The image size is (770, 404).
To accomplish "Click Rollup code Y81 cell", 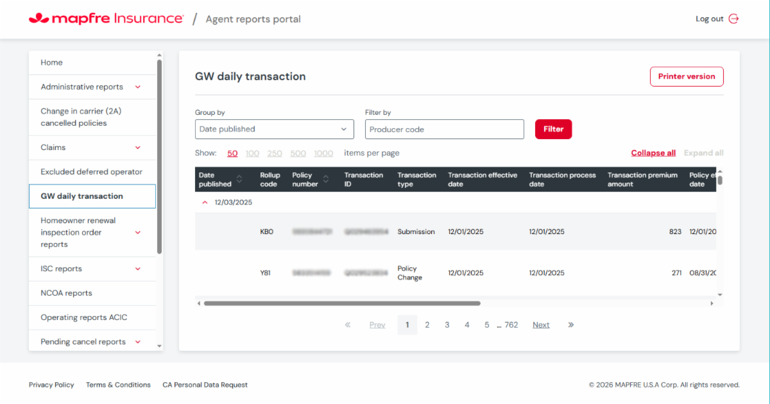I will point(265,273).
